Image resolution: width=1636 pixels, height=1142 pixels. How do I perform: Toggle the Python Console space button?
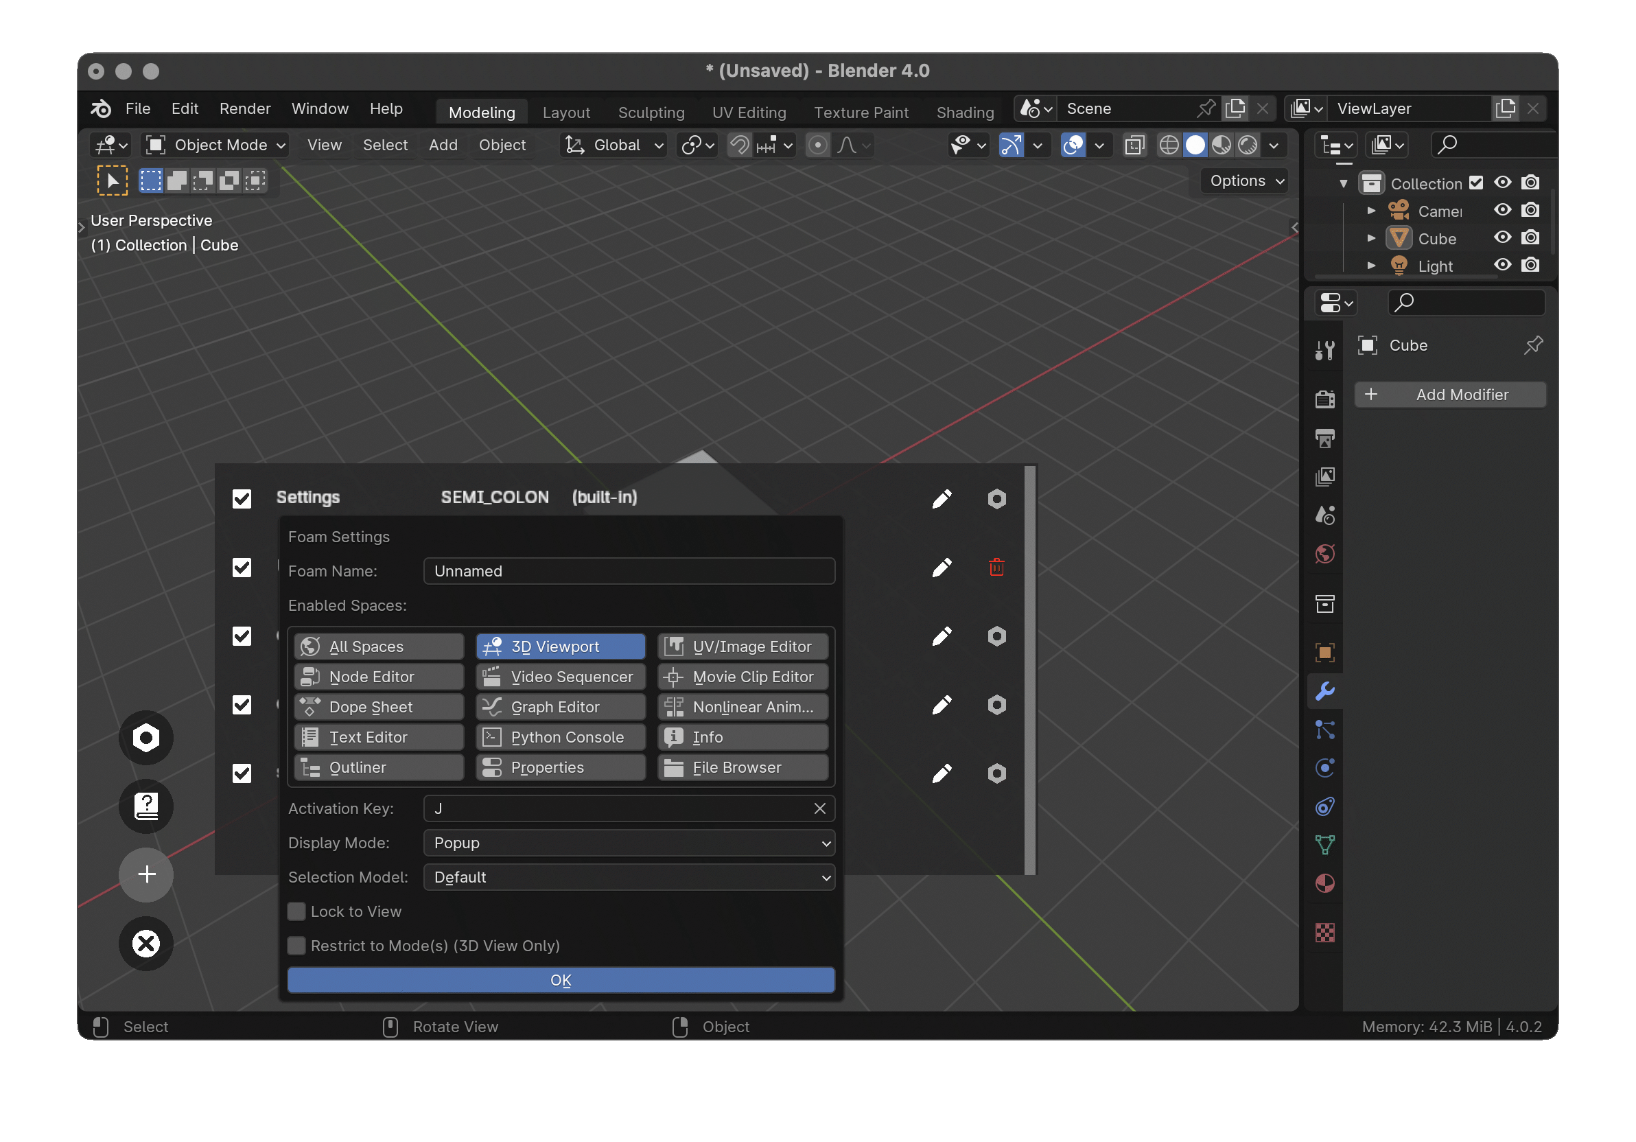[x=560, y=737]
